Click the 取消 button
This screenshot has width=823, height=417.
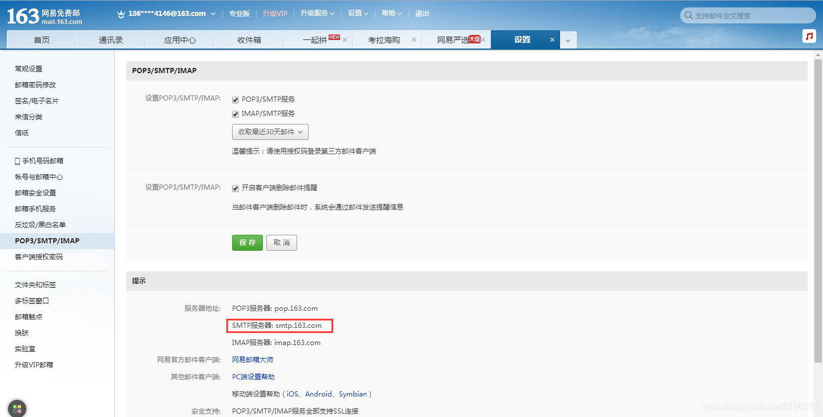coord(282,243)
